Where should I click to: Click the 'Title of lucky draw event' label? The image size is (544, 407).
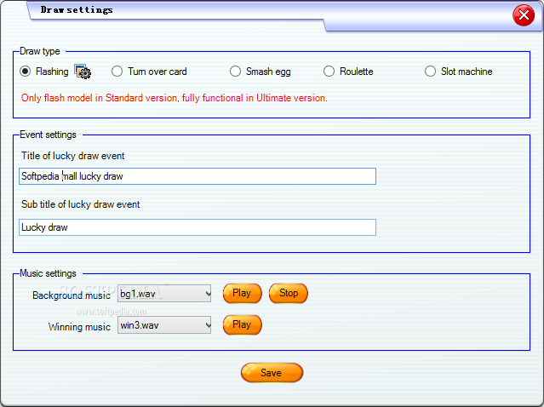coord(72,156)
